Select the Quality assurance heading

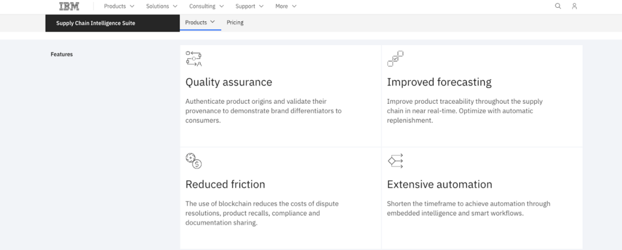[228, 82]
